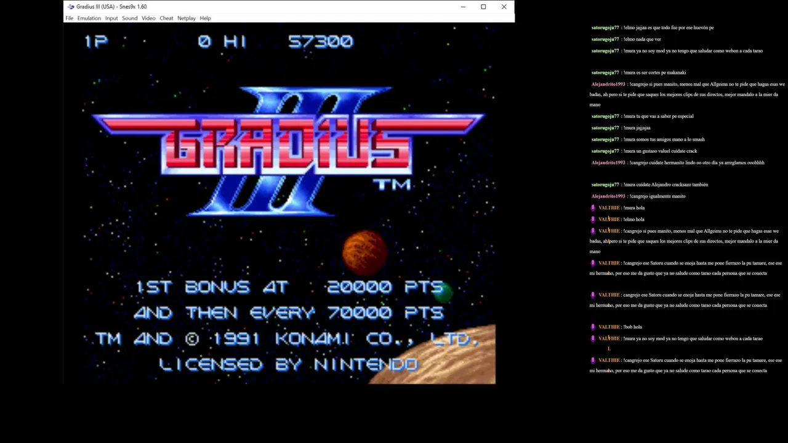Select "!cangrejo cuidate hermanito lindo" chat message

(697, 163)
